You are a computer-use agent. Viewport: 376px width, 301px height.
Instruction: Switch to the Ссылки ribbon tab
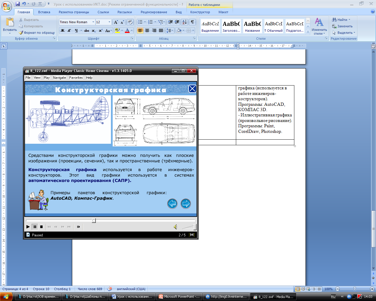(103, 12)
